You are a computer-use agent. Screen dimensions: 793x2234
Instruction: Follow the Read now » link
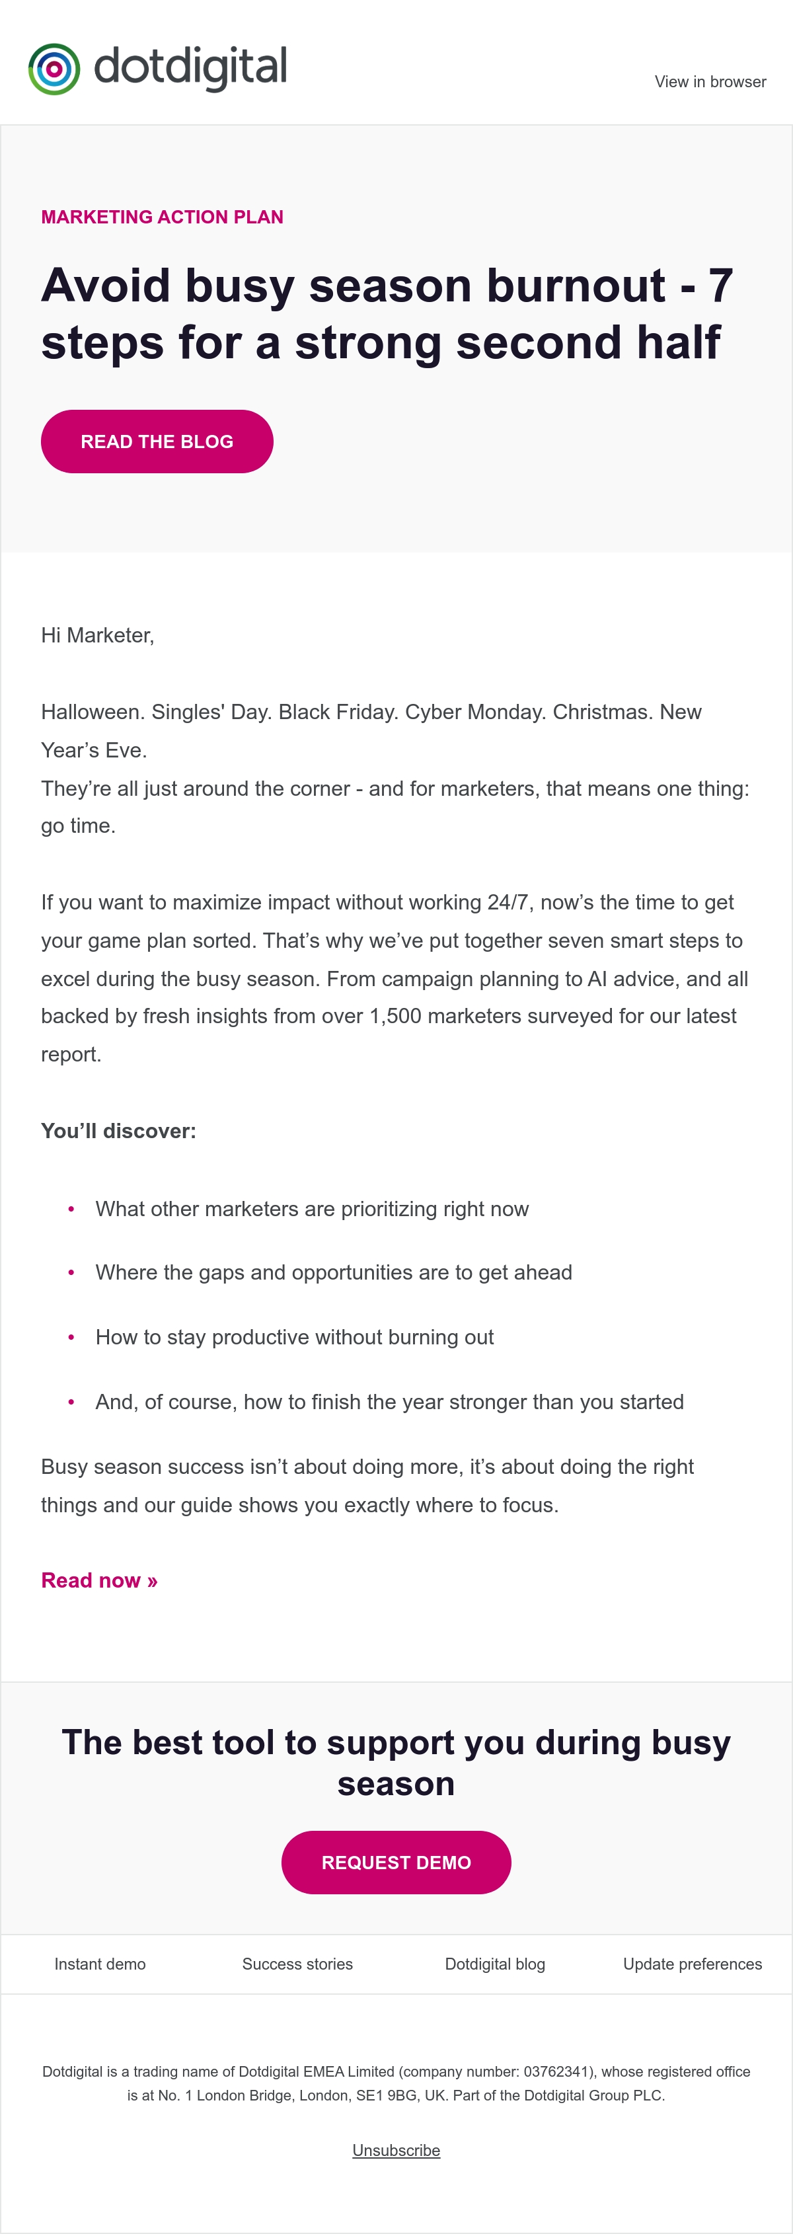point(100,1580)
